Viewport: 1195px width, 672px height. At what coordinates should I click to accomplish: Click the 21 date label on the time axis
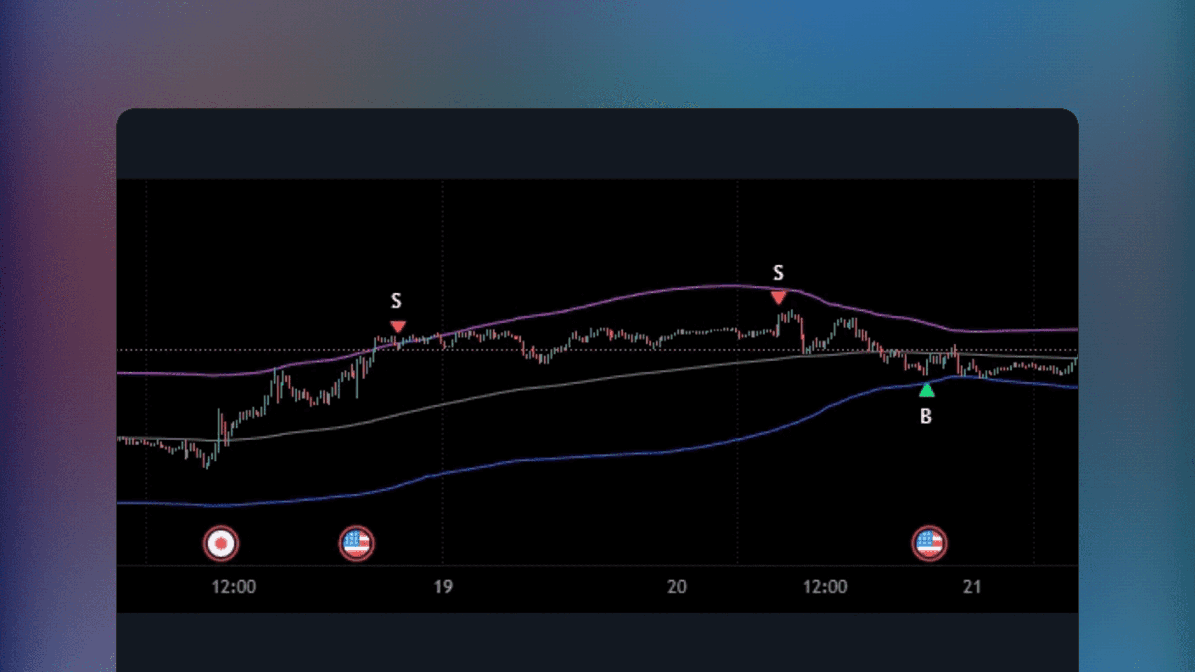pos(972,587)
